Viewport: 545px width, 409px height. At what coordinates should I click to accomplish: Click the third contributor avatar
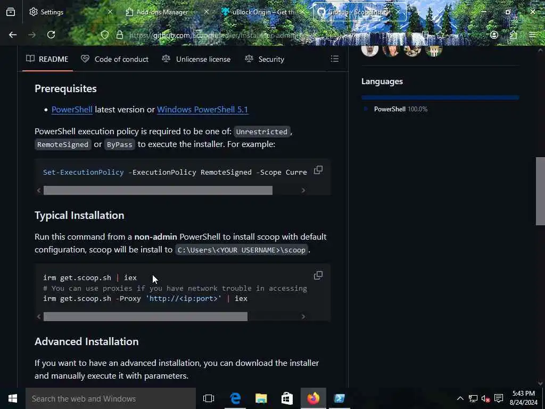pos(412,51)
